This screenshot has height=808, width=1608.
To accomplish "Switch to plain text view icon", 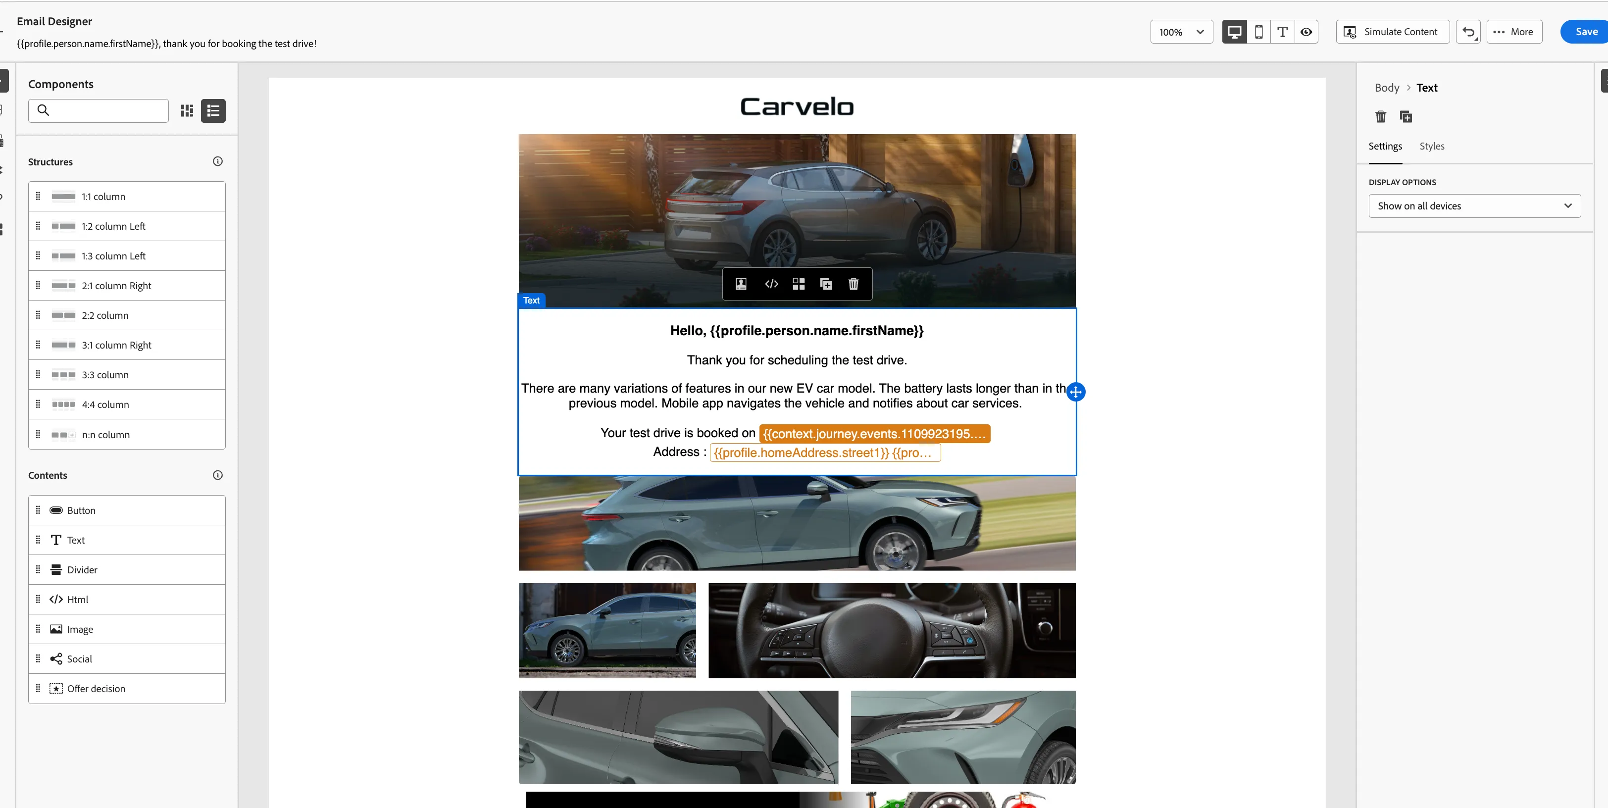I will pyautogui.click(x=1282, y=32).
